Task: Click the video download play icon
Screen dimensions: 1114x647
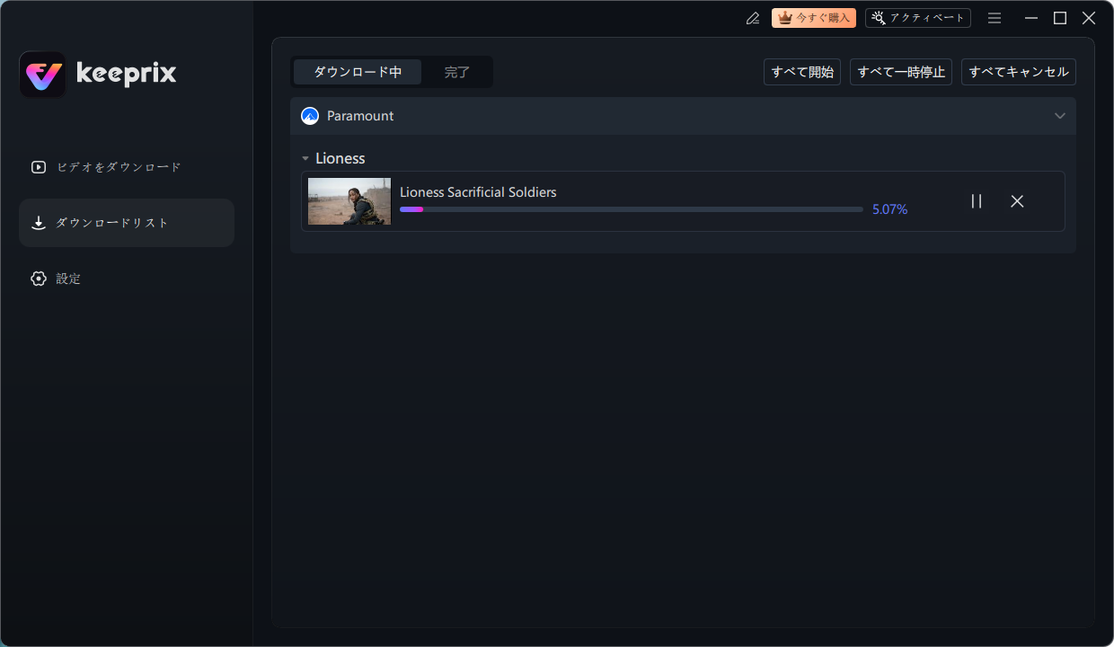Action: point(38,167)
